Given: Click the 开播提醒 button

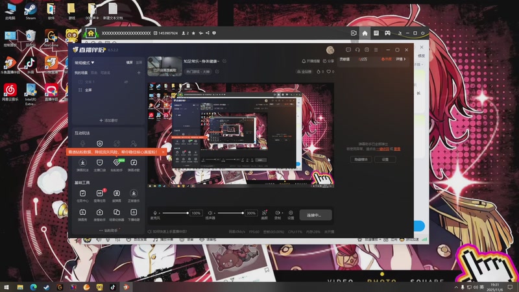Looking at the screenshot, I should tap(311, 61).
